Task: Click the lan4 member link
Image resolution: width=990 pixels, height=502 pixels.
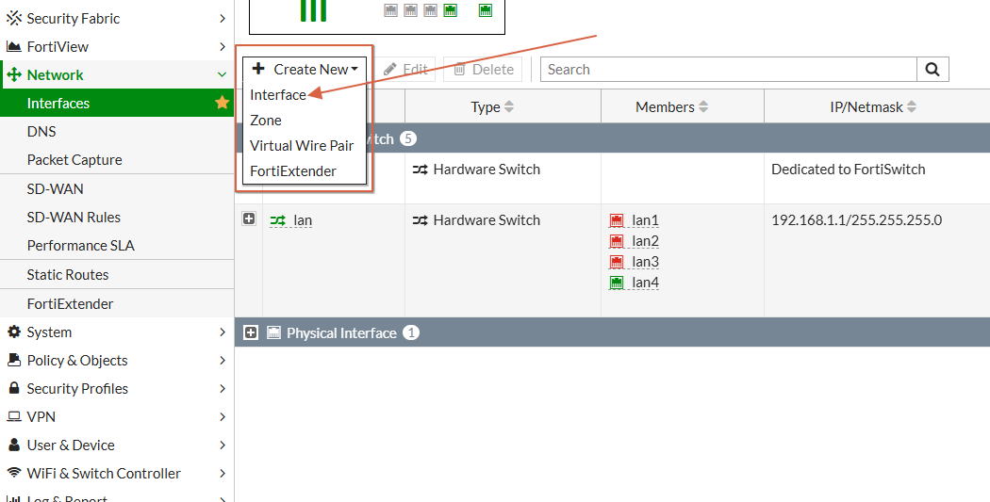Action: point(645,283)
